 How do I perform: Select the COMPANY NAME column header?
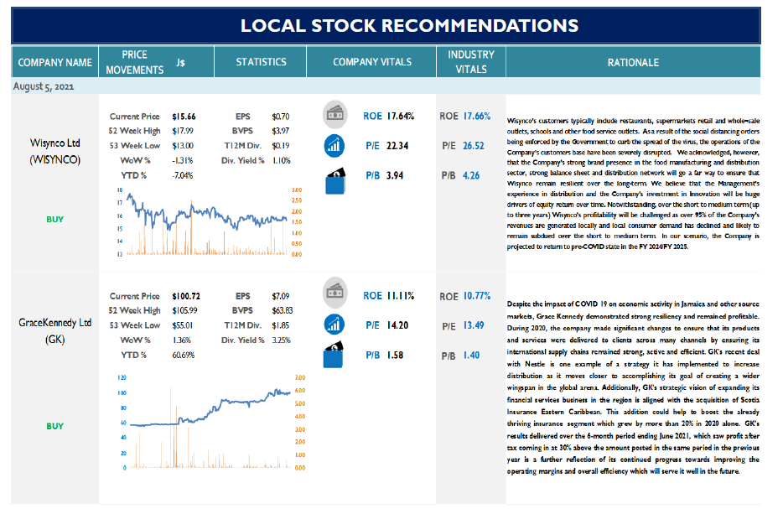[55, 62]
